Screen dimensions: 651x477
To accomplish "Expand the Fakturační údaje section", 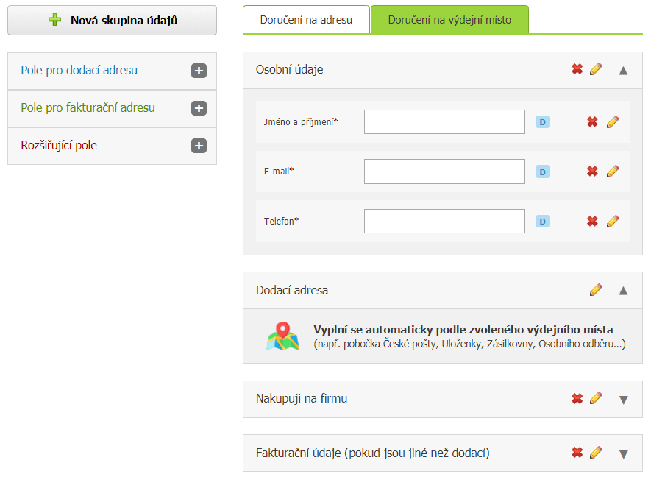I will 623,453.
